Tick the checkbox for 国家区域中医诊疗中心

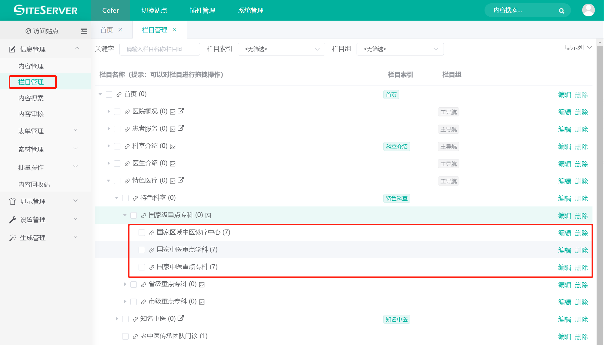pos(142,233)
